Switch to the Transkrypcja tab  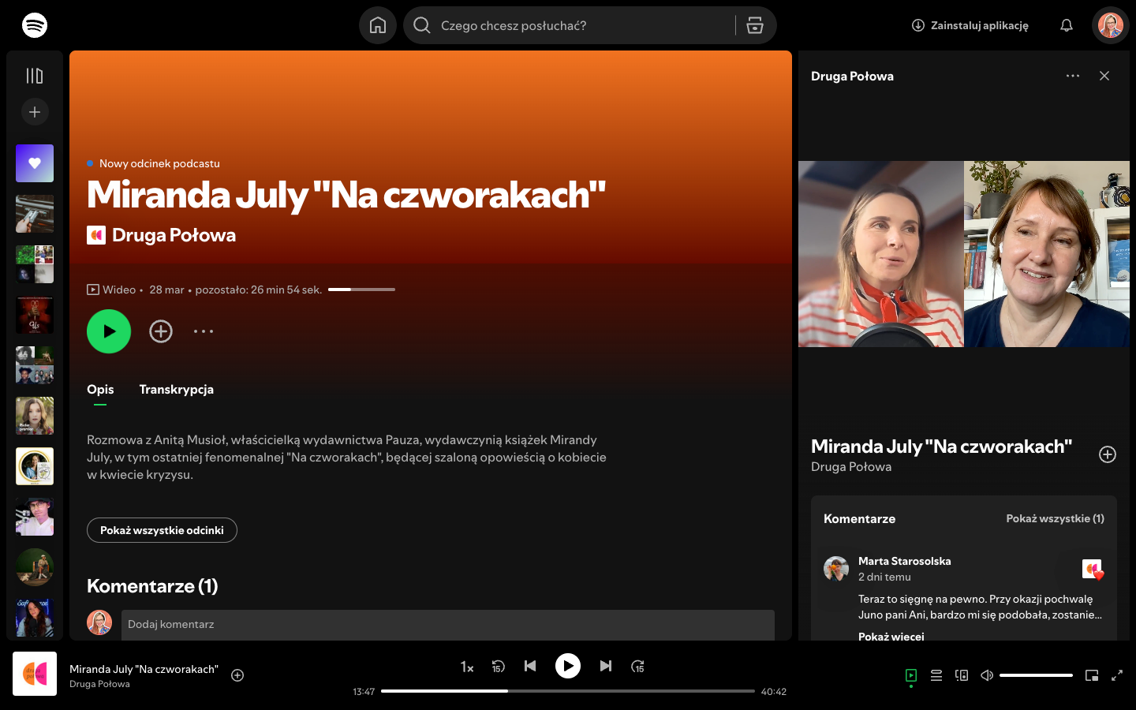(x=177, y=390)
